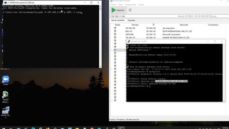Open the WAGO Ethernet desktop shortcut

point(6,97)
